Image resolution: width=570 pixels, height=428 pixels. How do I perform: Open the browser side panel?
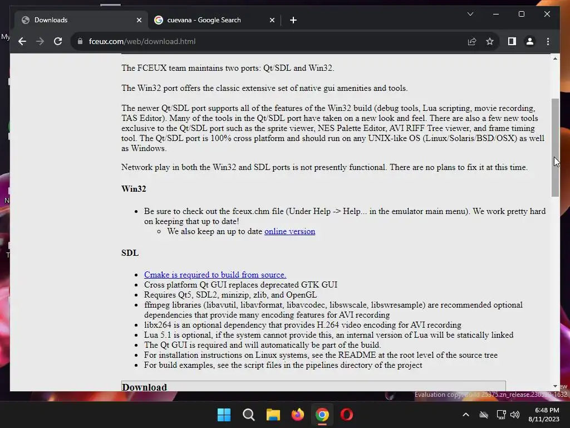click(512, 41)
